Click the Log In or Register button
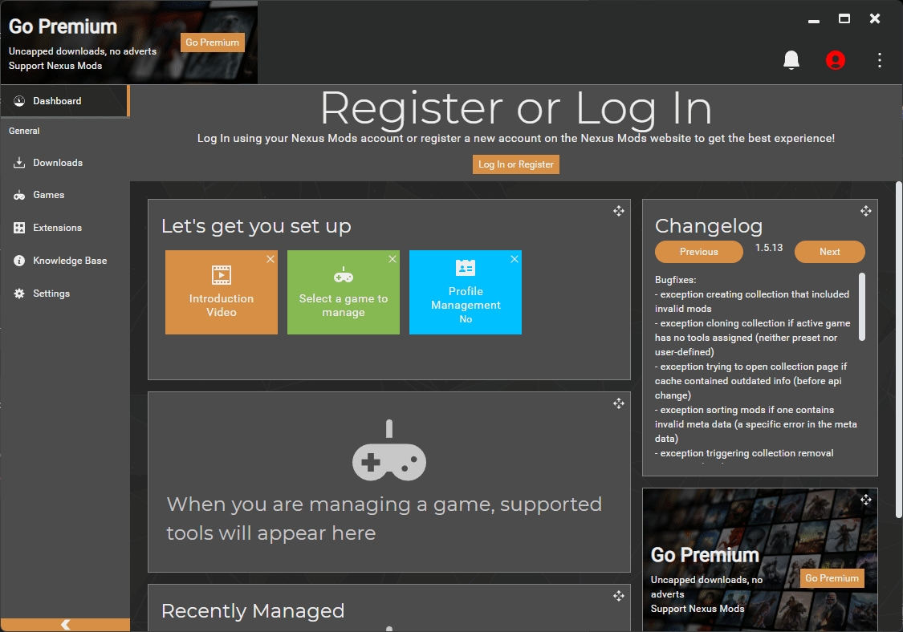The image size is (903, 632). tap(515, 164)
